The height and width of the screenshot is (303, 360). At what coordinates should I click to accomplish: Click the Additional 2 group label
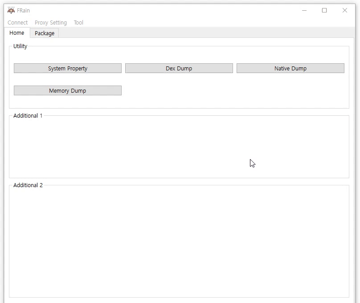28,185
